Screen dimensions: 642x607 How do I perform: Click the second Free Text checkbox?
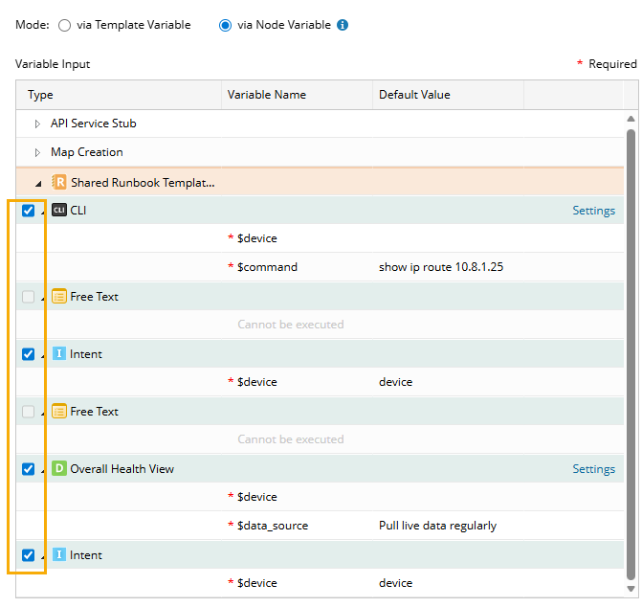(x=29, y=412)
